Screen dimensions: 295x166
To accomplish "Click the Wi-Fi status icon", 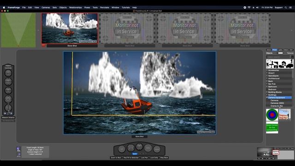I will (x=249, y=7).
